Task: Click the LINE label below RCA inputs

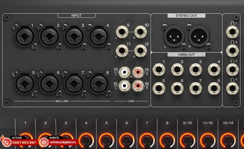Action: (x=131, y=101)
